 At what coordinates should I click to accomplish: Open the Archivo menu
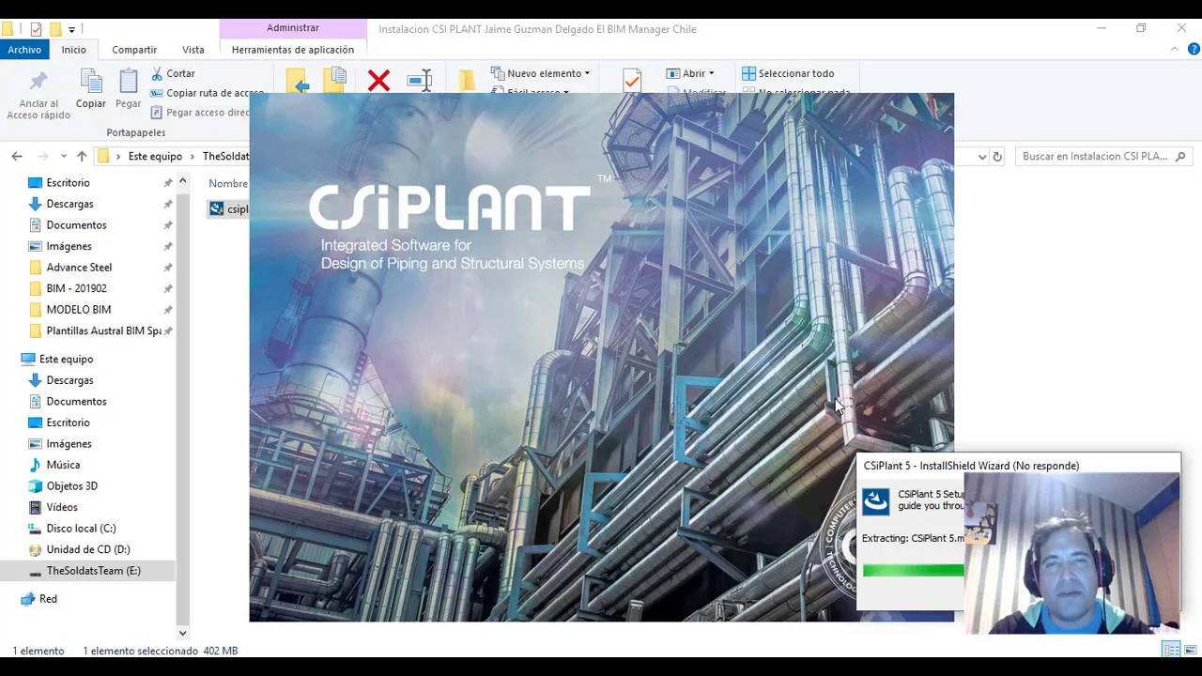pos(24,50)
